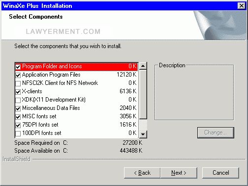Click the '12120 K' size value

pyautogui.click(x=126, y=75)
